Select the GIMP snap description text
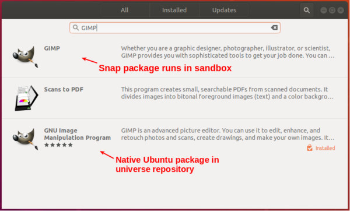350x211 pixels. pos(228,52)
